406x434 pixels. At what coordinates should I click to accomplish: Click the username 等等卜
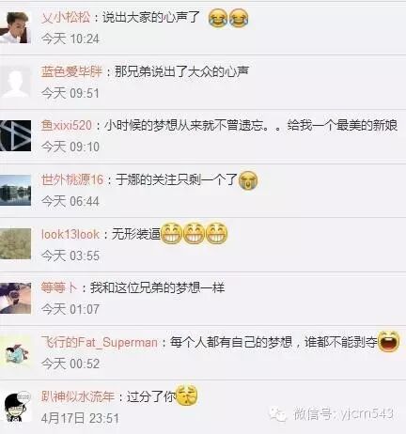(x=59, y=287)
